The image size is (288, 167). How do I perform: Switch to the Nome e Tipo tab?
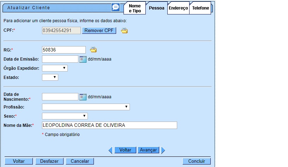pyautogui.click(x=134, y=8)
